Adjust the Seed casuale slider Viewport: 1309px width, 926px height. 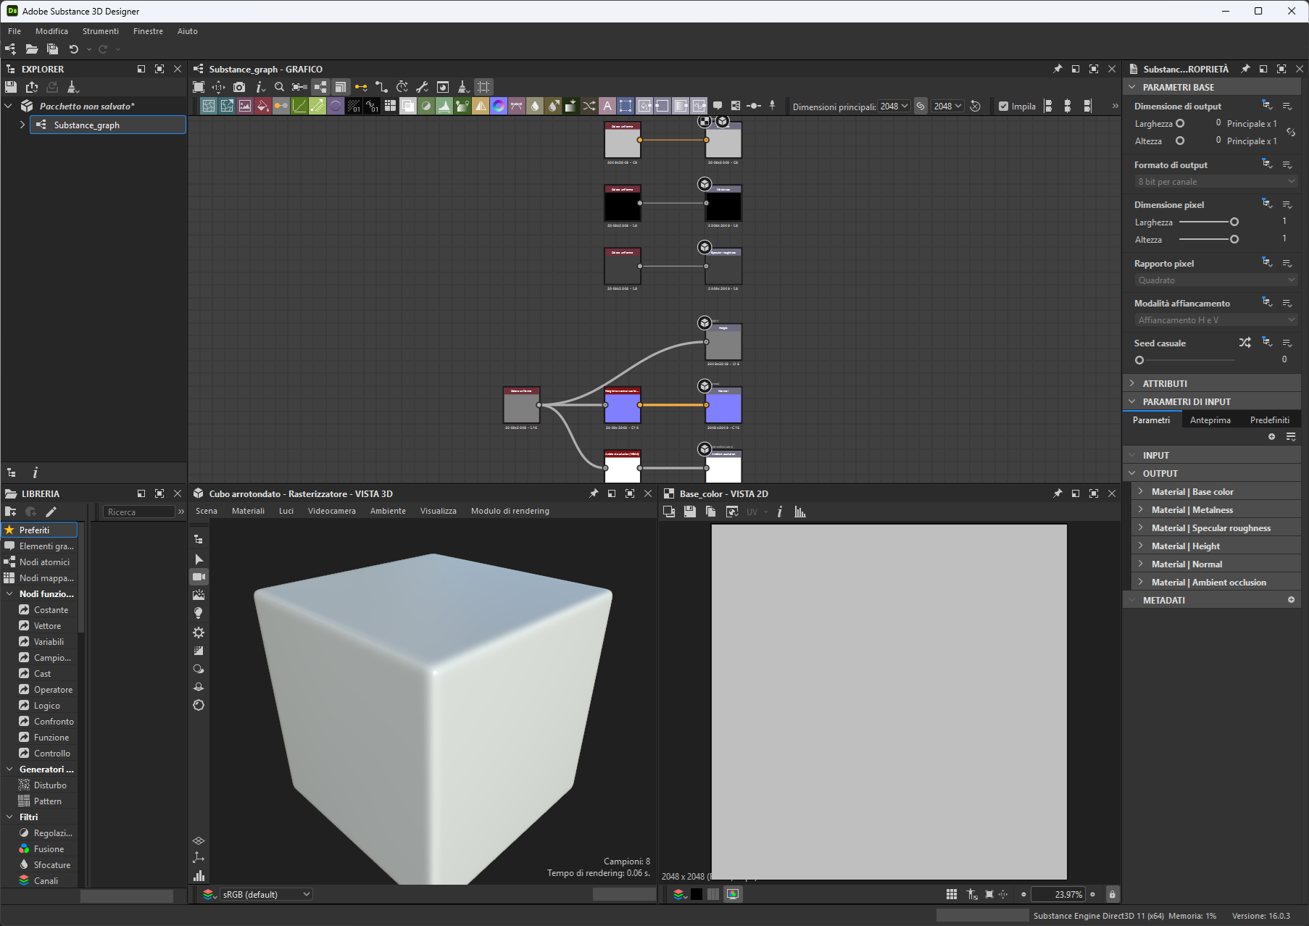click(x=1185, y=360)
